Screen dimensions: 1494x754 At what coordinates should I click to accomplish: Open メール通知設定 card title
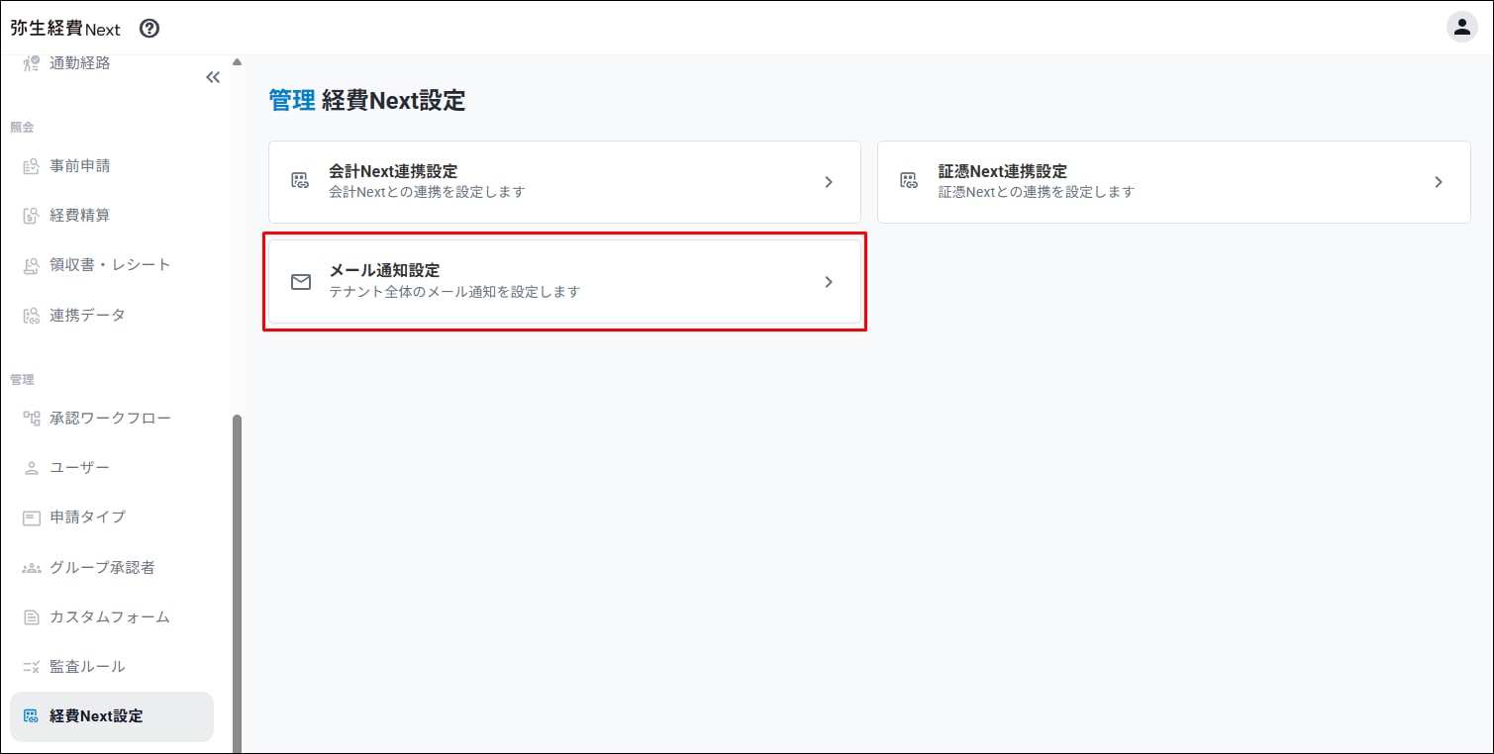(x=384, y=271)
